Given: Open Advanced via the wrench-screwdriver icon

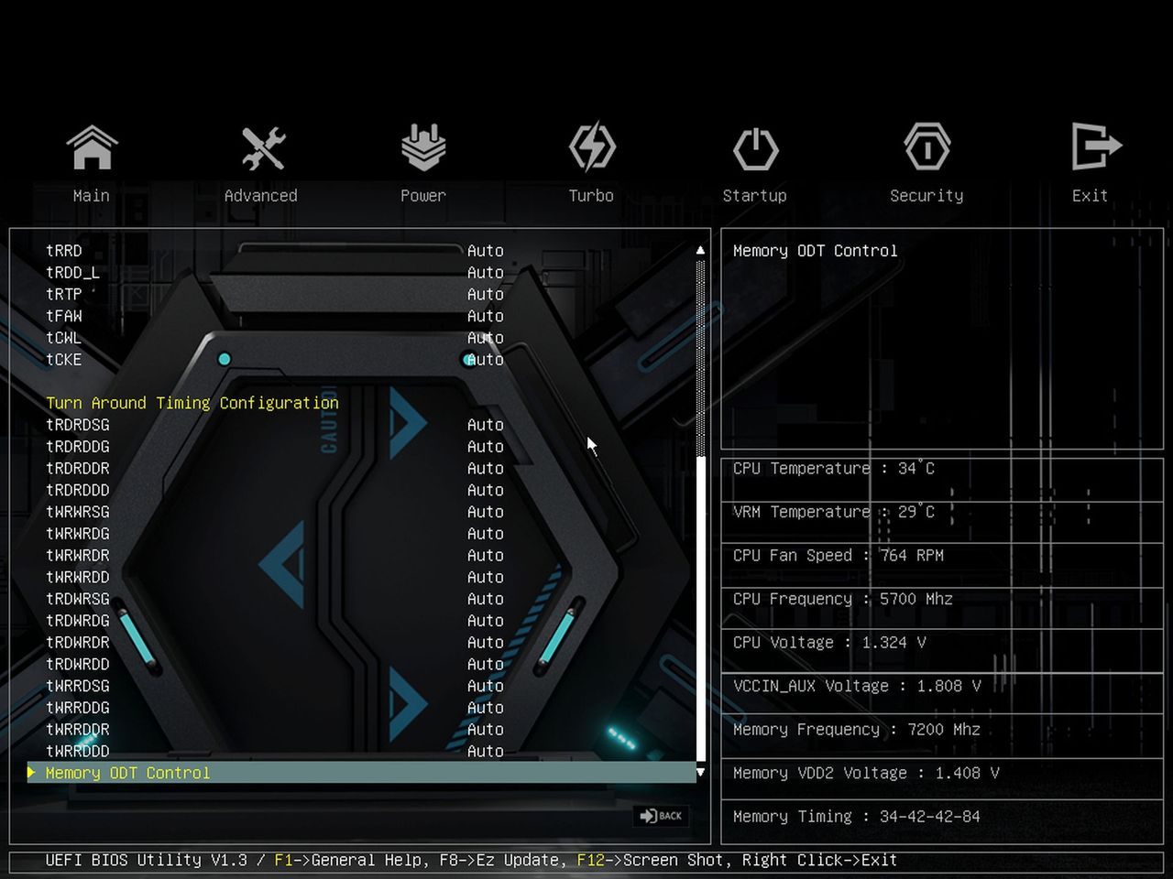Looking at the screenshot, I should [x=263, y=147].
